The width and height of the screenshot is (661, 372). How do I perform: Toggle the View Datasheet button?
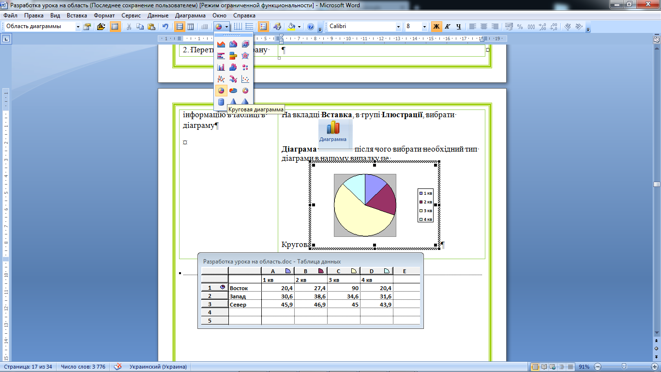(x=115, y=27)
